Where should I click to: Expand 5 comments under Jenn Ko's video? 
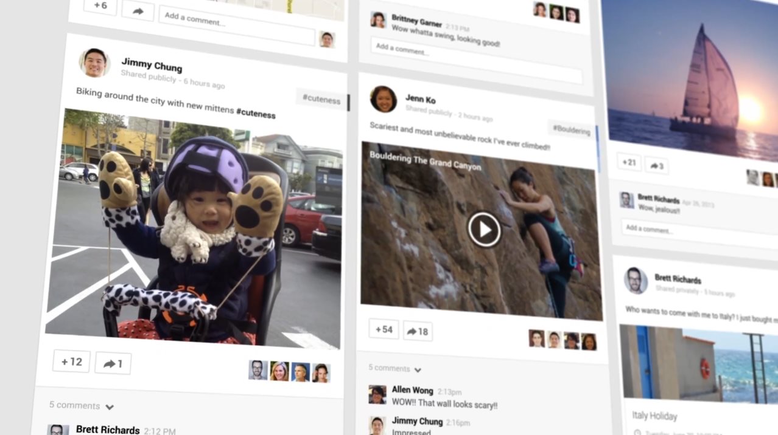(x=394, y=368)
